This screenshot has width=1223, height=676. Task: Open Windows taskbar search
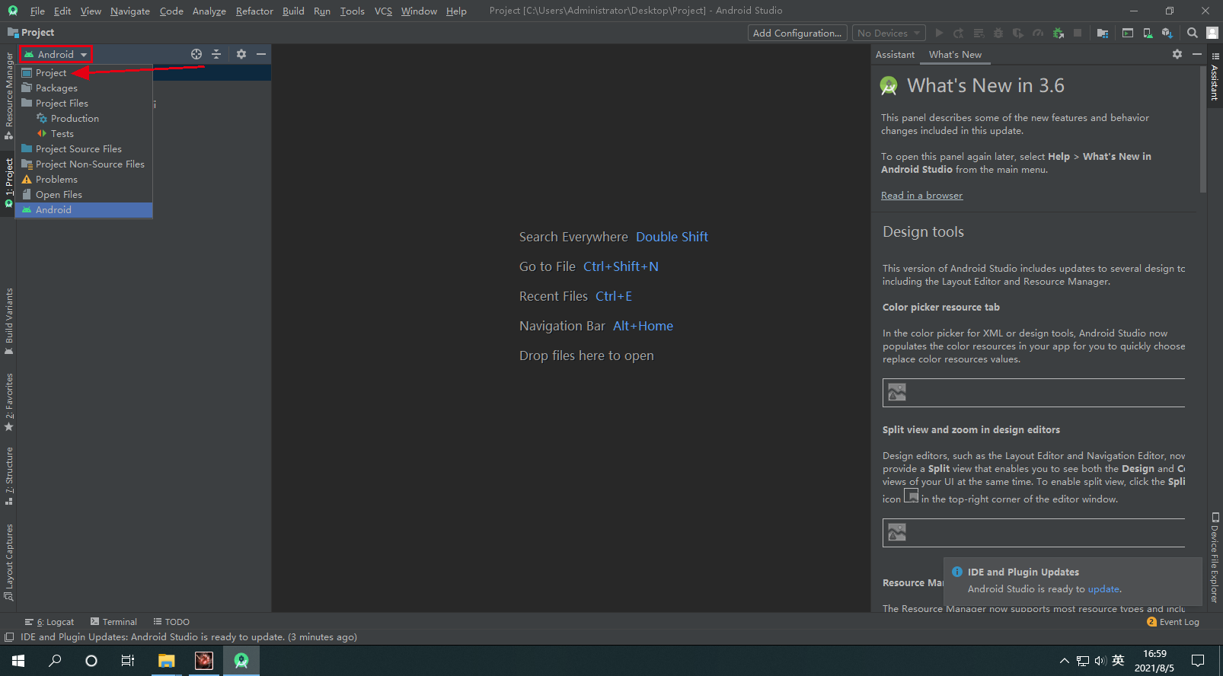click(55, 661)
